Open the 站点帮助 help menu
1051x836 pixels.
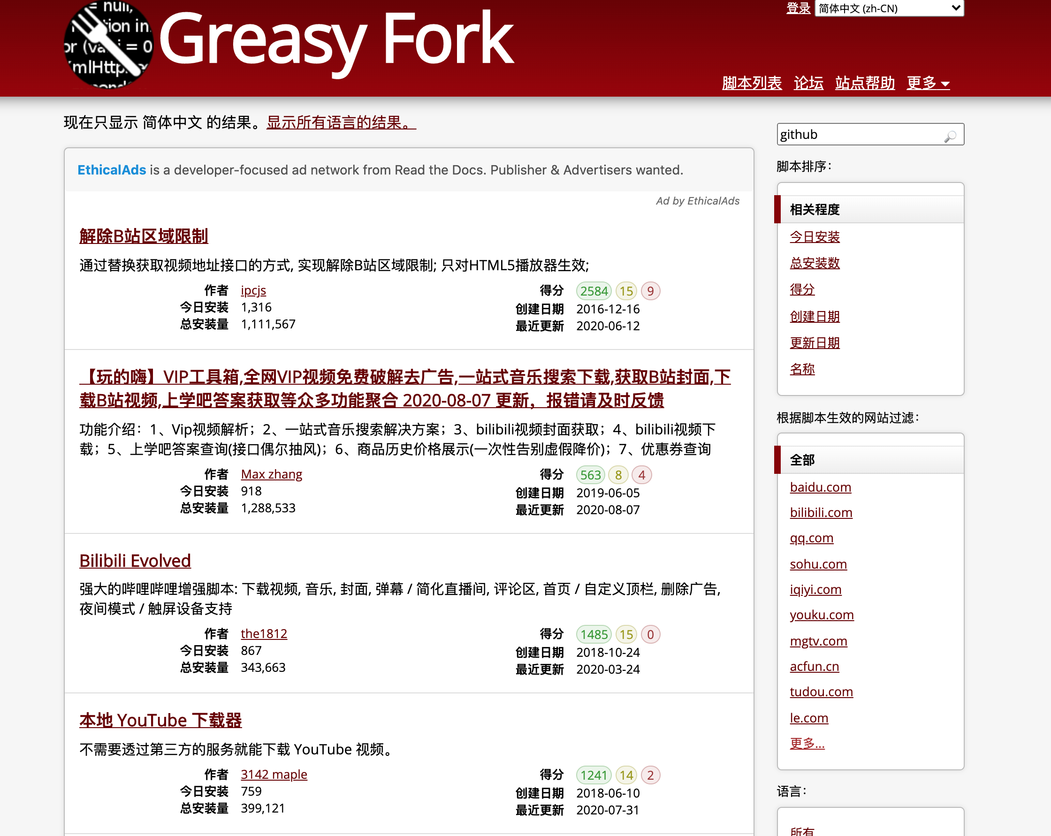(x=864, y=83)
